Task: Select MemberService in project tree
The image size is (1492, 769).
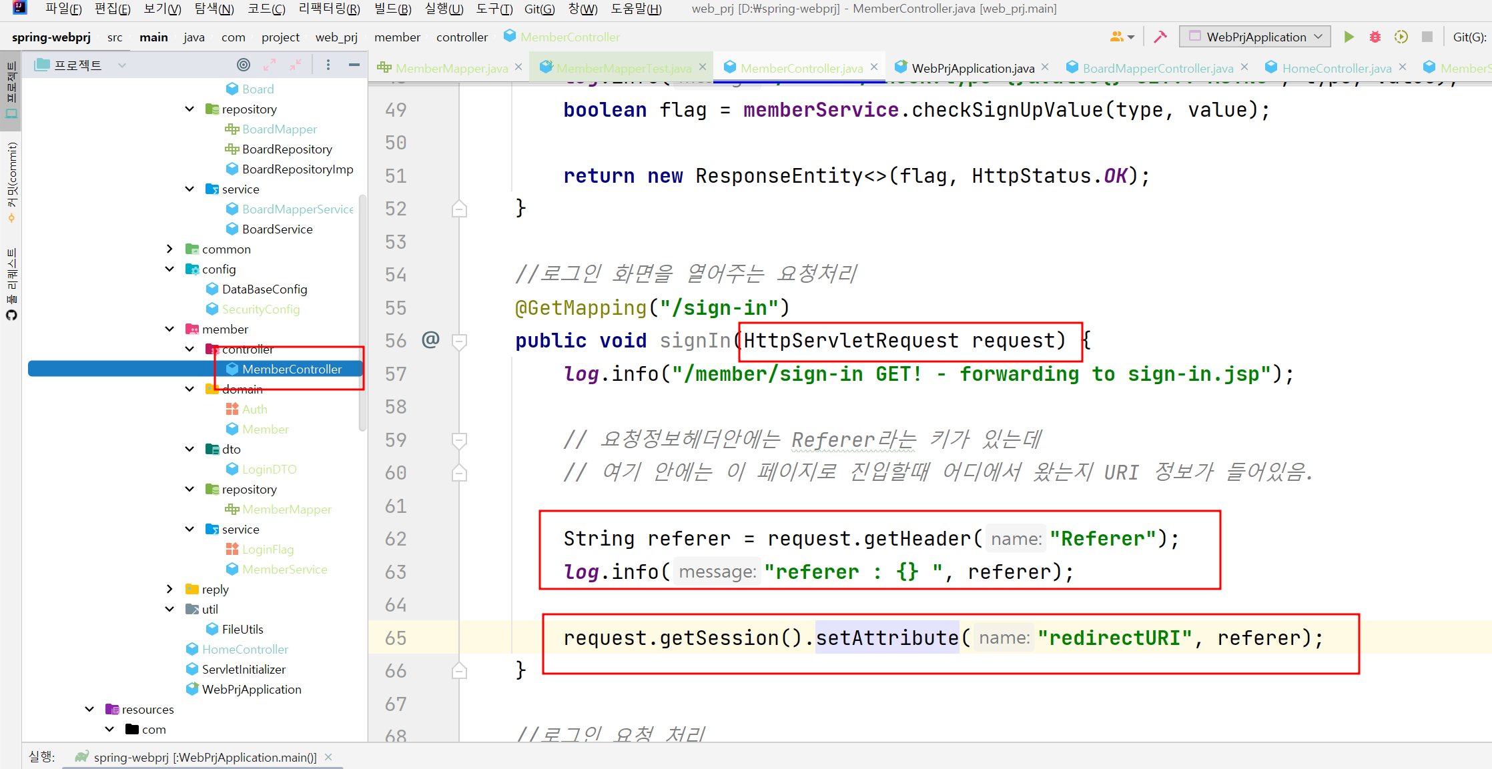Action: [x=285, y=569]
